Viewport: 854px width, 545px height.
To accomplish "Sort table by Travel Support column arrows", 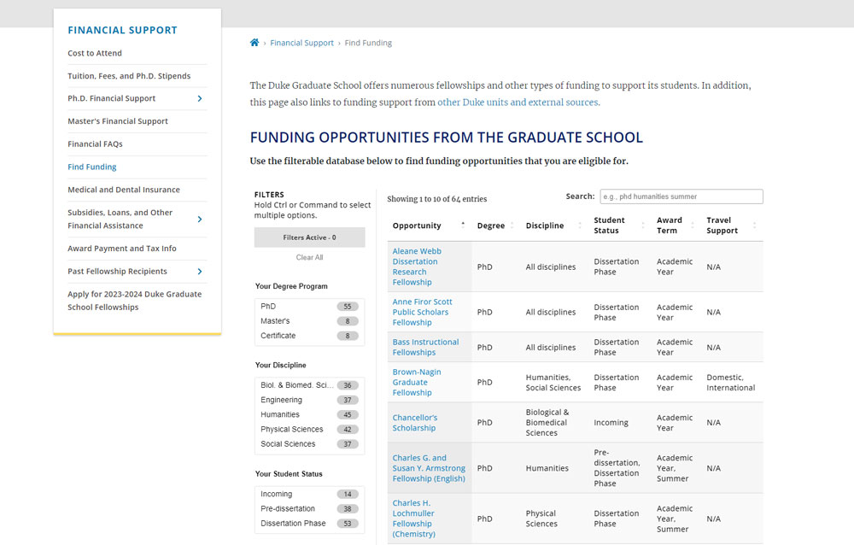I will click(754, 225).
